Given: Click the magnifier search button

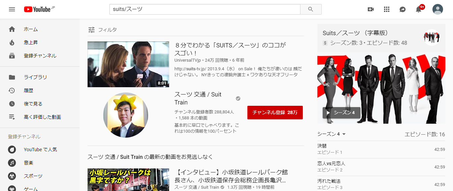Looking at the screenshot, I should pyautogui.click(x=311, y=9).
